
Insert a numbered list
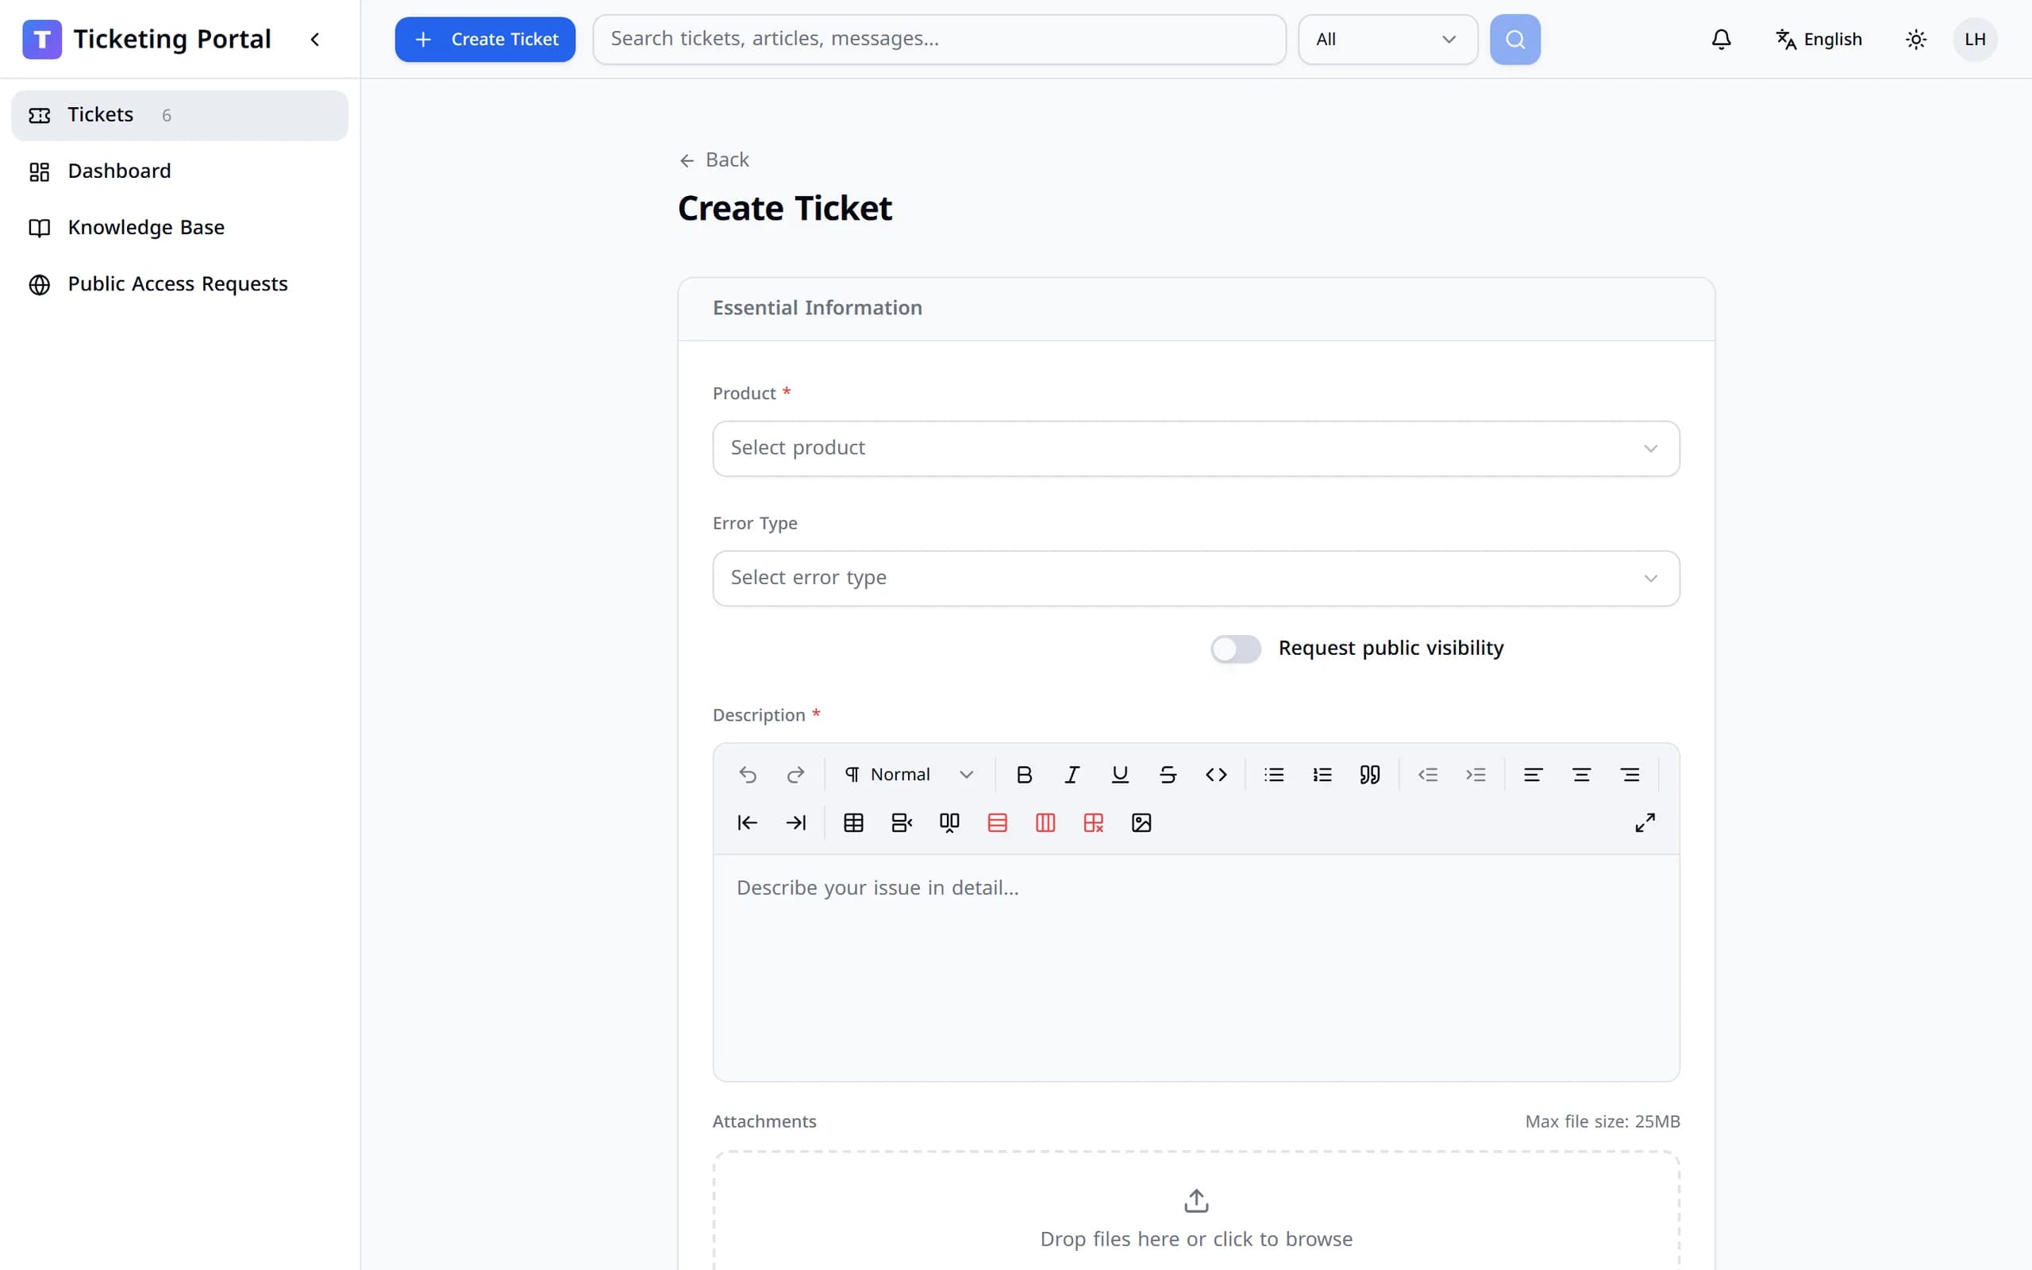(x=1322, y=775)
